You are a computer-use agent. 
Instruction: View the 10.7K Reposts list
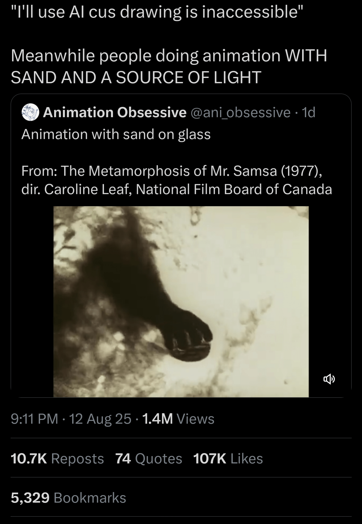57,458
